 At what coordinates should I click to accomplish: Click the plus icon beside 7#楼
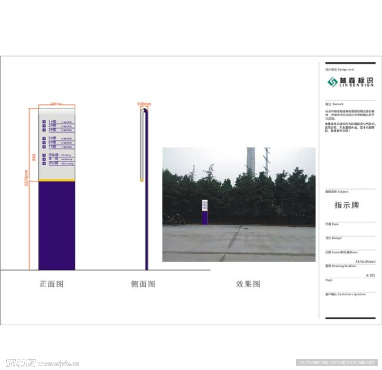[44, 147]
